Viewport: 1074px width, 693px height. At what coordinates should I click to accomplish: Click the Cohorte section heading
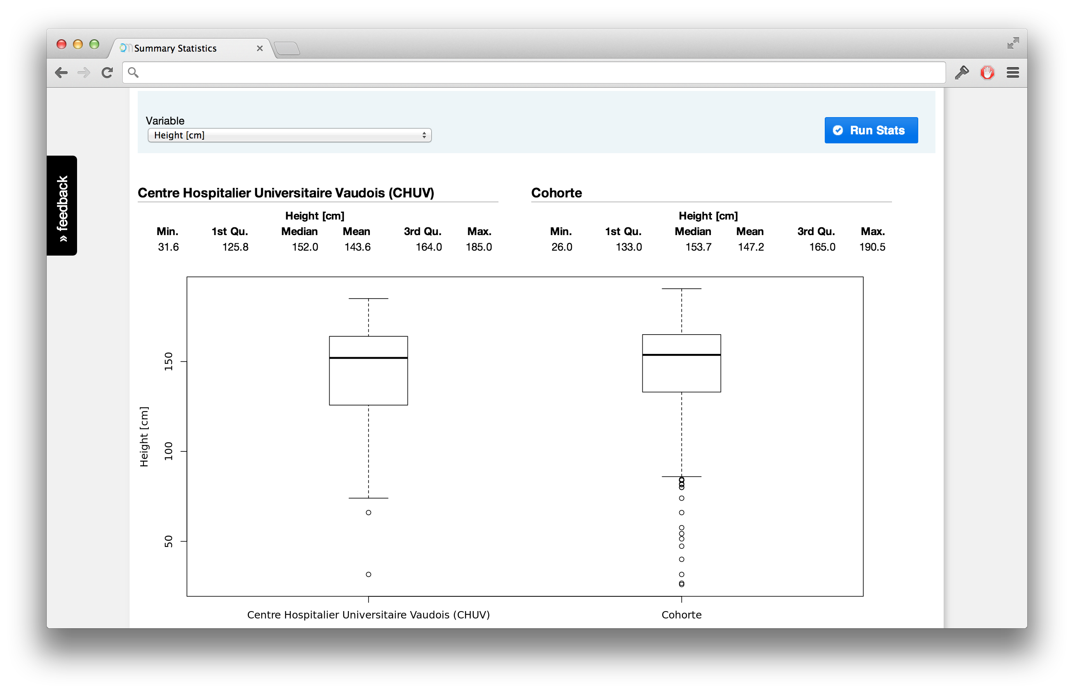[x=557, y=193]
